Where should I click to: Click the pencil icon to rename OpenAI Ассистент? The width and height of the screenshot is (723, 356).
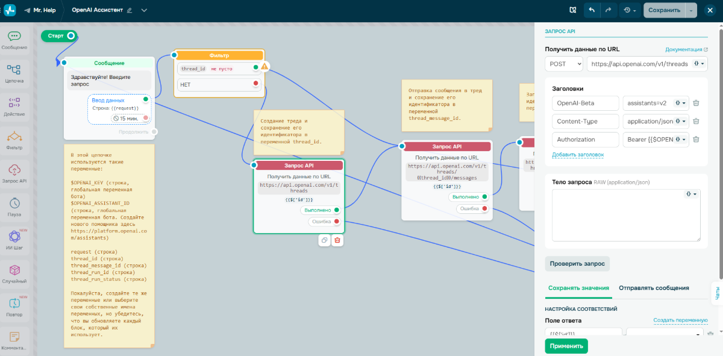130,10
